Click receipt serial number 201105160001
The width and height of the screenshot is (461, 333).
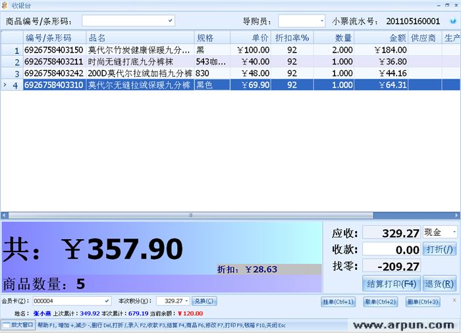pyautogui.click(x=413, y=21)
